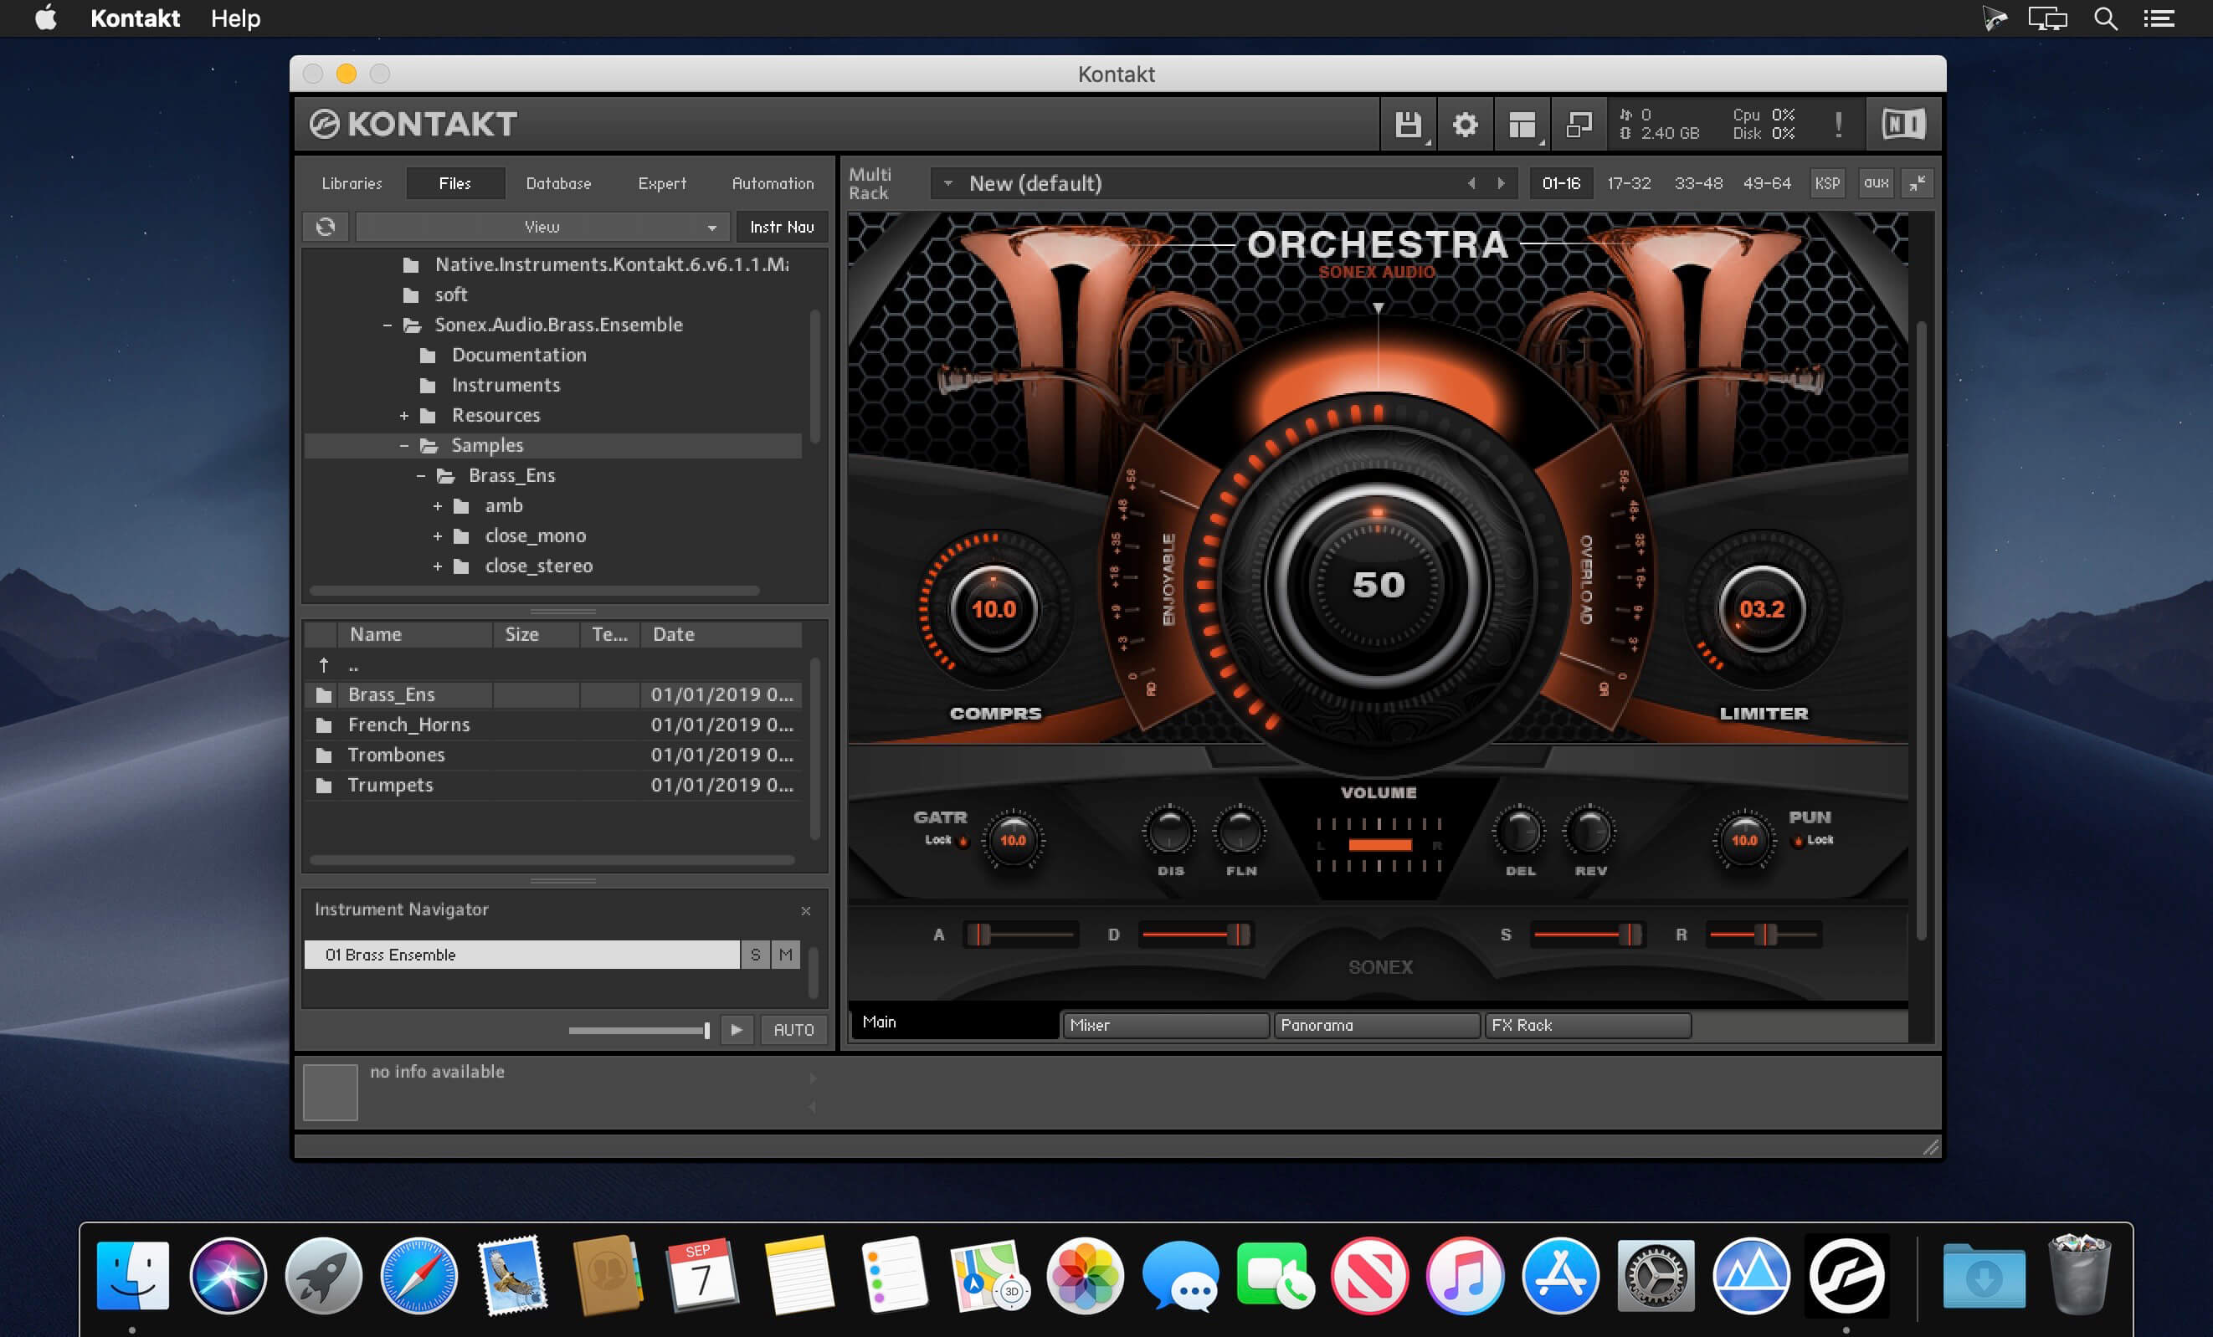Image resolution: width=2213 pixels, height=1337 pixels.
Task: Open Spotlight search in menu bar
Action: point(2105,19)
